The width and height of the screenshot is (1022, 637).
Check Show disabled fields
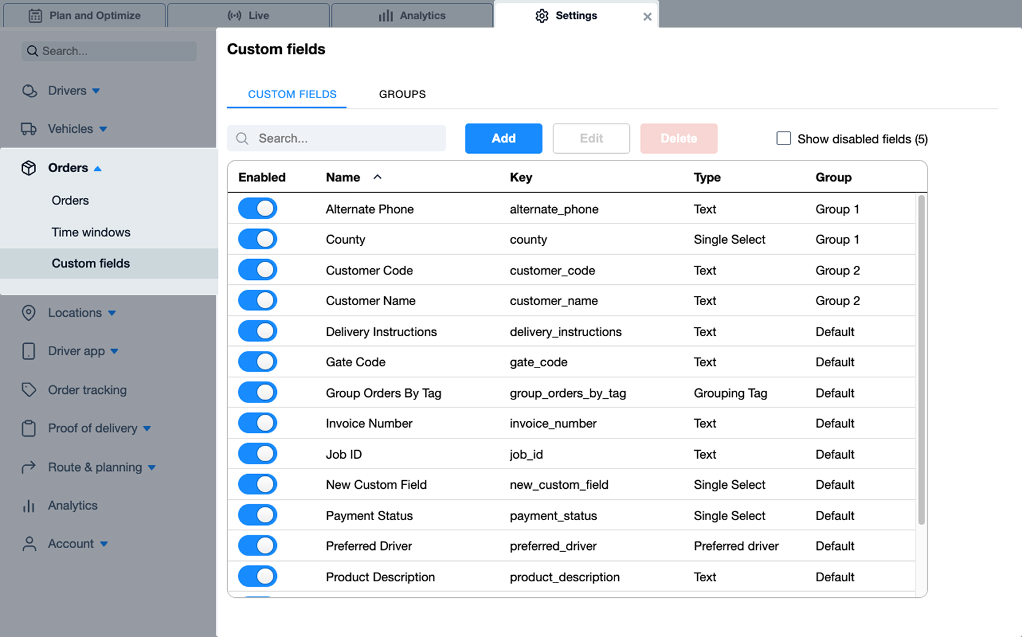click(x=784, y=138)
